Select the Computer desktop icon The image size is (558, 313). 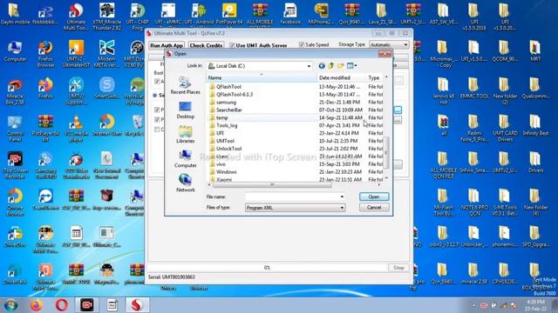(x=15, y=51)
